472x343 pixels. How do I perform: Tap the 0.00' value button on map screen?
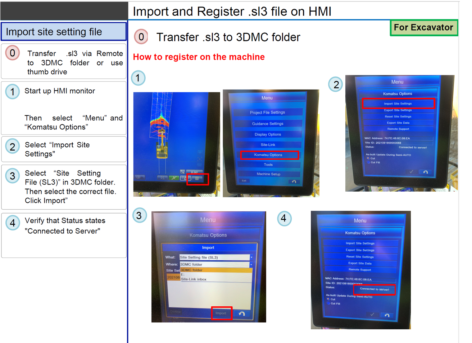coord(195,172)
